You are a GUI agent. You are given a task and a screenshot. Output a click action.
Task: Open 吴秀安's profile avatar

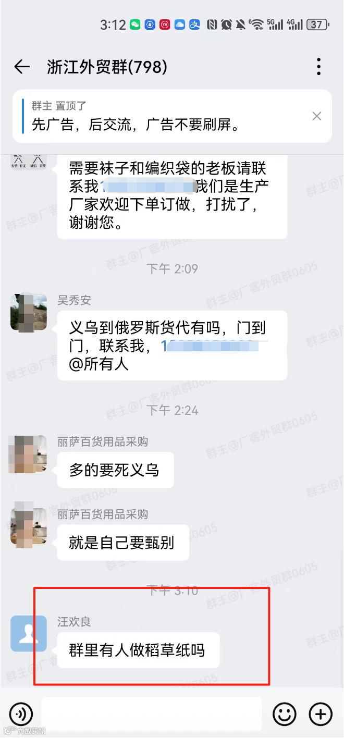[29, 312]
